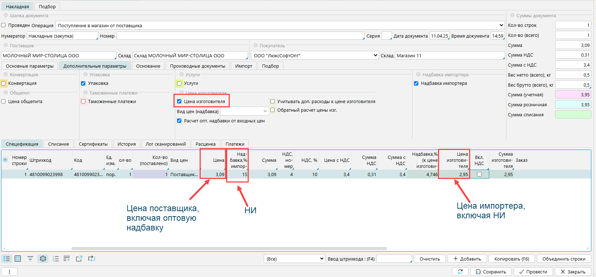
Task: Open the filter funnel icon
Action: click(30, 259)
